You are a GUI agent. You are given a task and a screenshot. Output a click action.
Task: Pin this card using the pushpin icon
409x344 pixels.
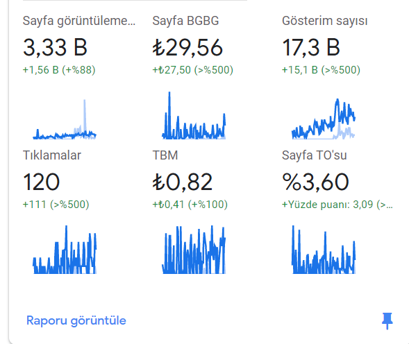pos(387,321)
